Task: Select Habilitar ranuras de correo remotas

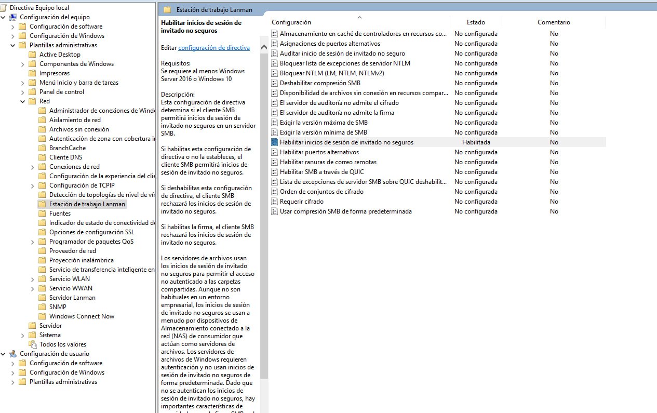Action: pos(328,162)
